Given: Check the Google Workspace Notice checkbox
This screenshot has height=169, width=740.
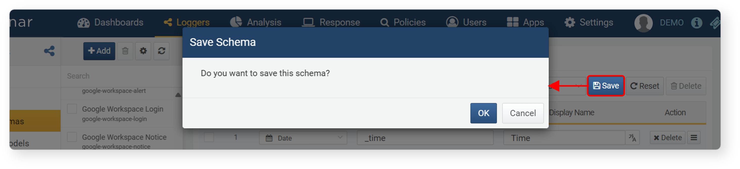Looking at the screenshot, I should [x=72, y=137].
